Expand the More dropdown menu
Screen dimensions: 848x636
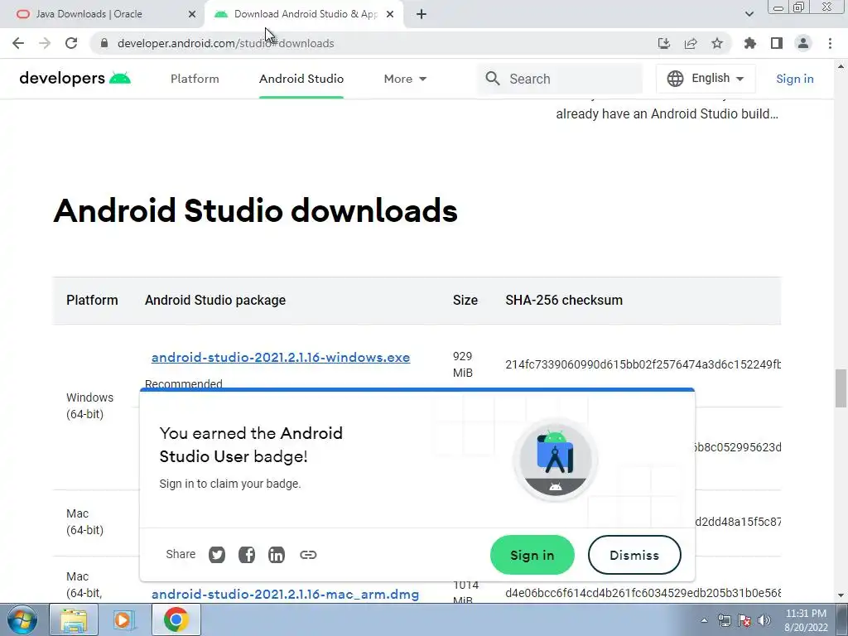405,79
